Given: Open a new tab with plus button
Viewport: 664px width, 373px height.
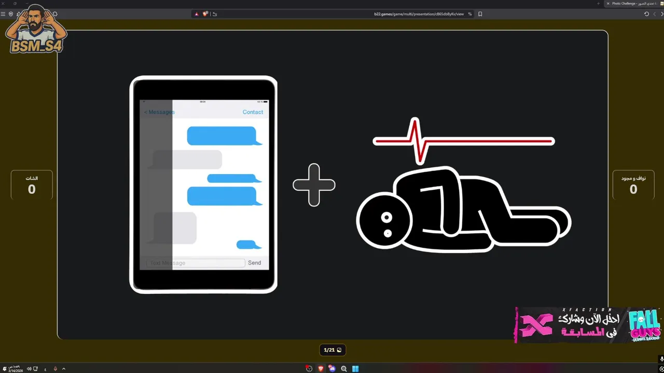Looking at the screenshot, I should point(598,4).
